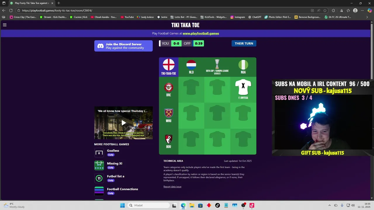Open the volume icon in system tray
Viewport: 374px width, 210px height.
click(x=353, y=205)
